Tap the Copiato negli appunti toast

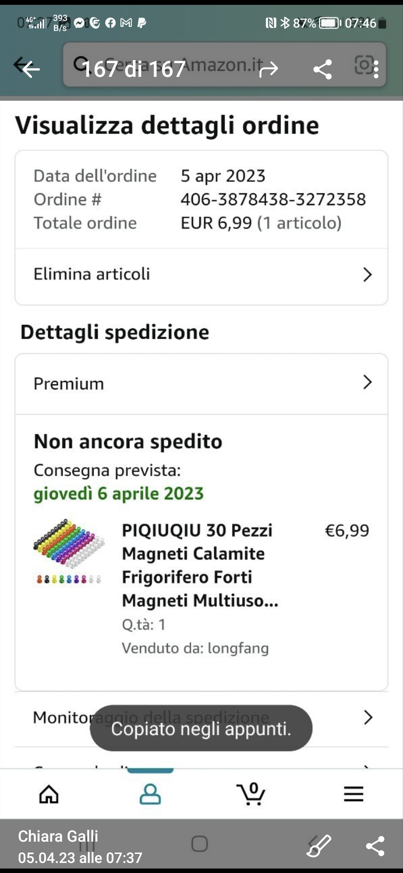pos(201,728)
